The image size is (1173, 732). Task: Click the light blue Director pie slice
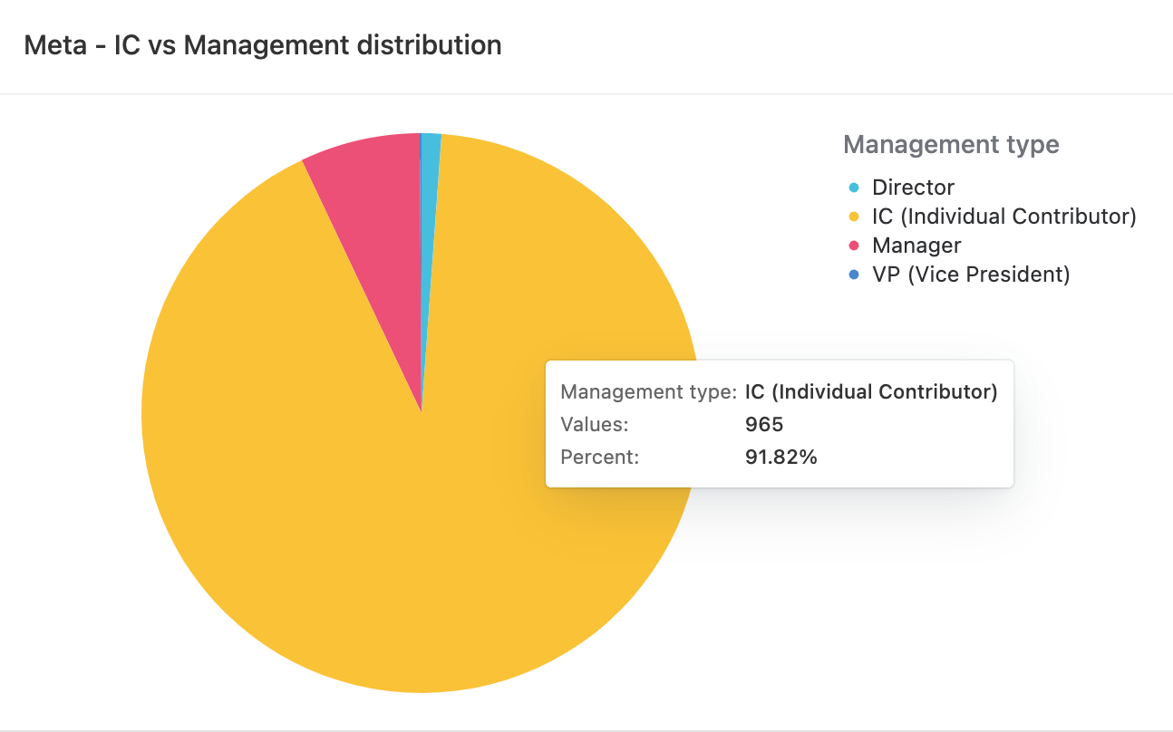point(430,226)
